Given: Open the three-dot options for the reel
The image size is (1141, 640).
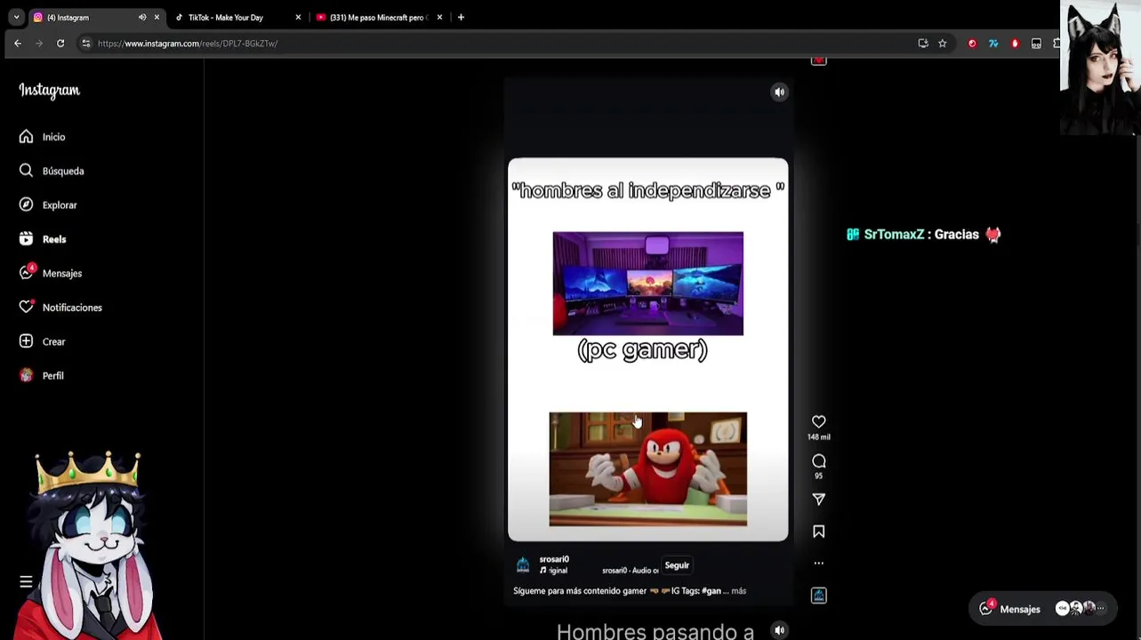Looking at the screenshot, I should coord(818,563).
